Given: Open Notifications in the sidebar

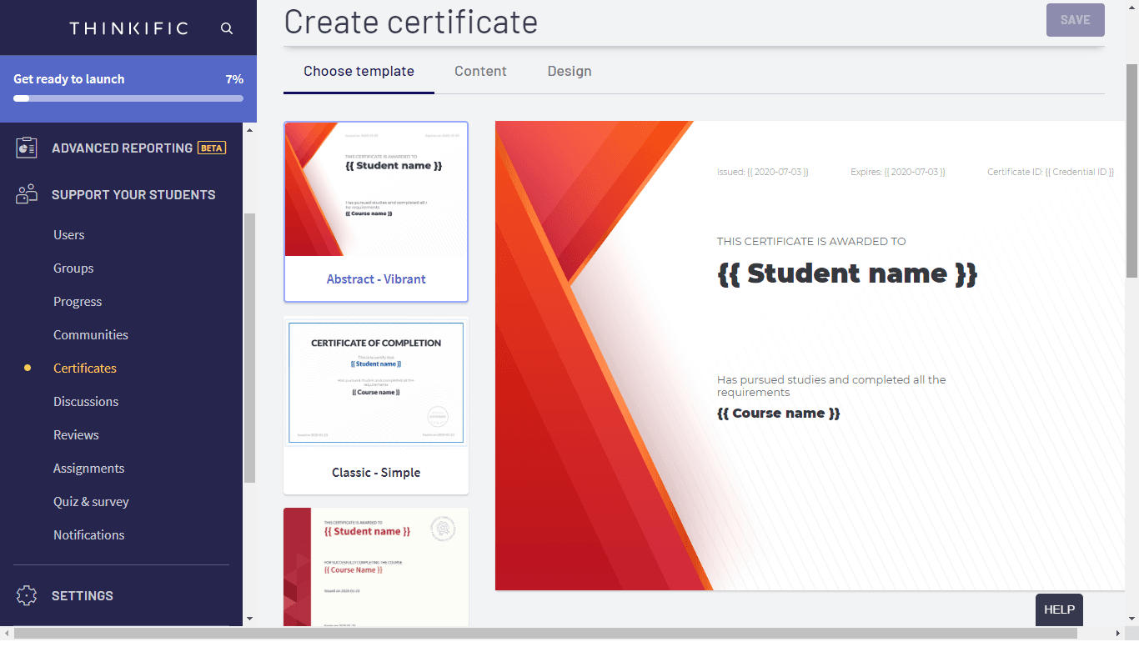Looking at the screenshot, I should [x=89, y=535].
